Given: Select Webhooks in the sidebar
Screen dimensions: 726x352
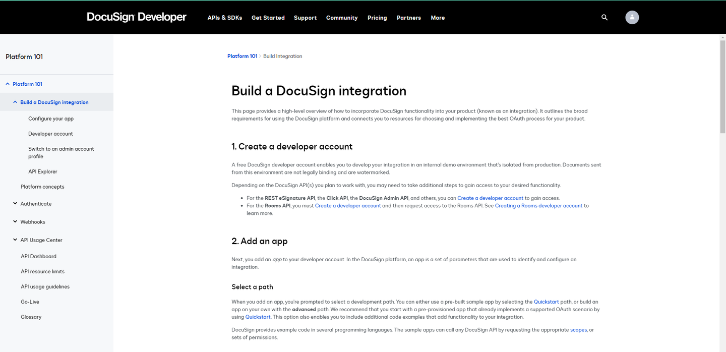Looking at the screenshot, I should tap(33, 222).
